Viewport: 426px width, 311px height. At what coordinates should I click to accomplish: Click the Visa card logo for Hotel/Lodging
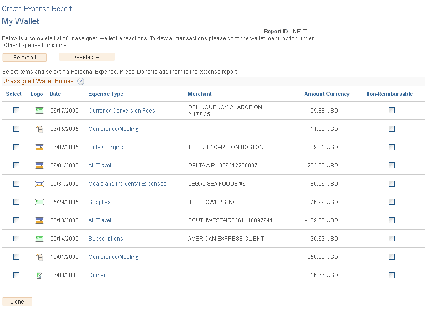point(39,147)
